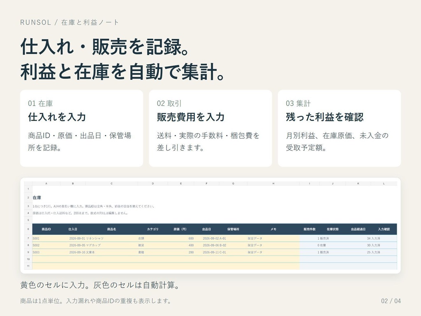421x316 pixels.
Task: Click footnote starting "商品は1点単位"
Action: pyautogui.click(x=96, y=301)
